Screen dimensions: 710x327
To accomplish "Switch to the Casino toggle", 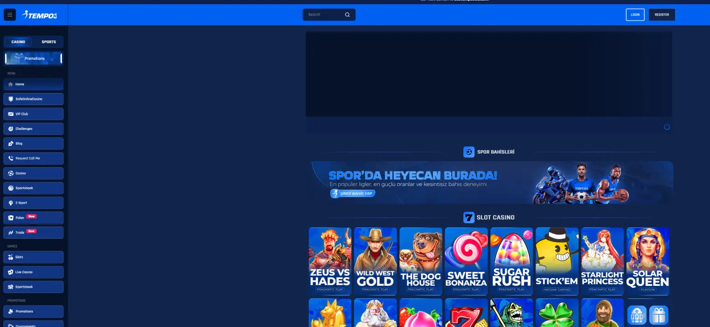I will [18, 42].
